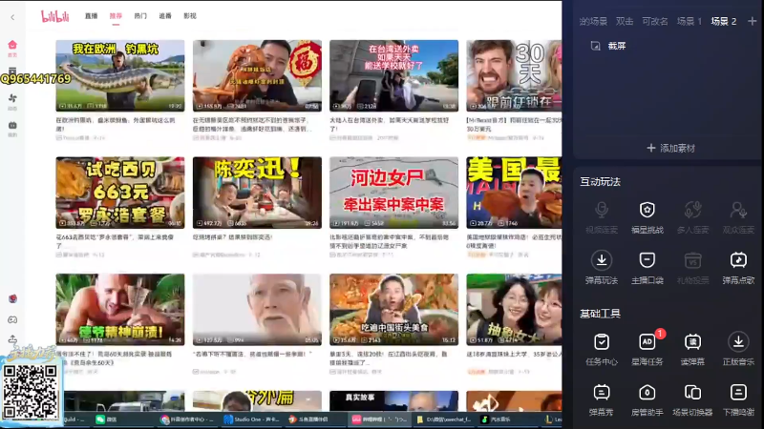Switch to 直播 tab
This screenshot has height=429, width=764.
[x=91, y=16]
